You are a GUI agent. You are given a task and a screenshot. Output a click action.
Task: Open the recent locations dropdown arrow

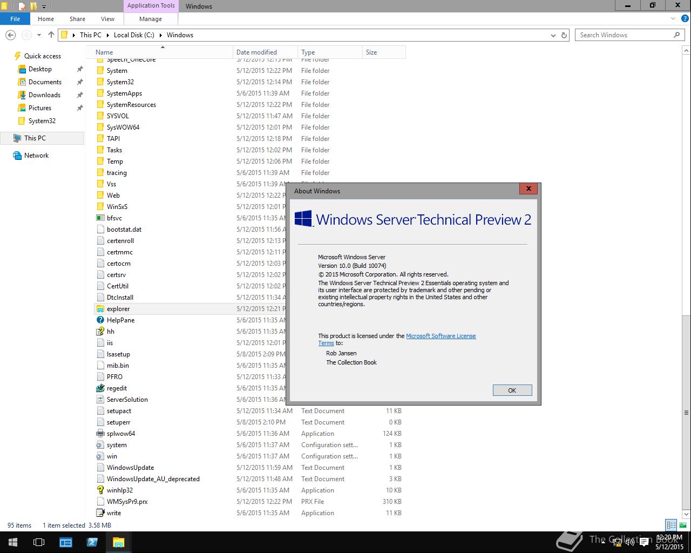(39, 35)
